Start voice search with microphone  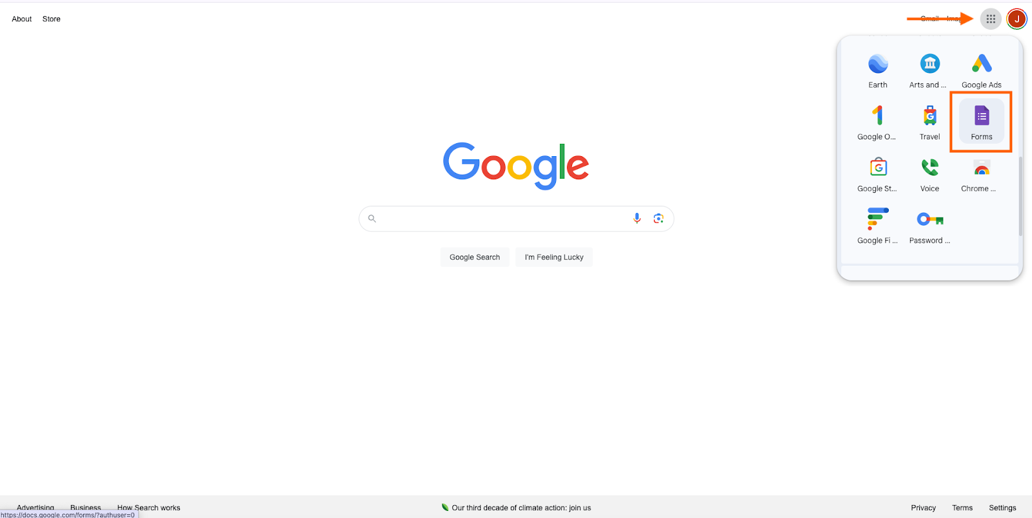pyautogui.click(x=637, y=218)
